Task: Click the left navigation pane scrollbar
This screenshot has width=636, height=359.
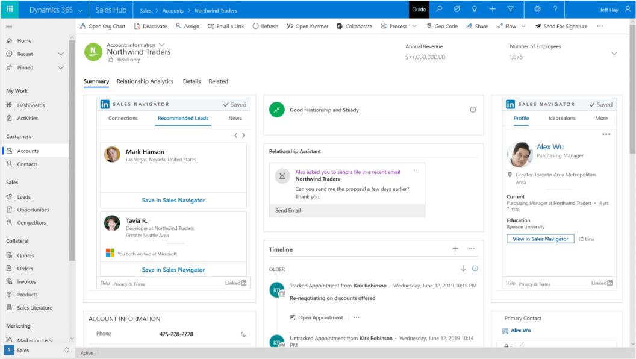Action: click(72, 150)
